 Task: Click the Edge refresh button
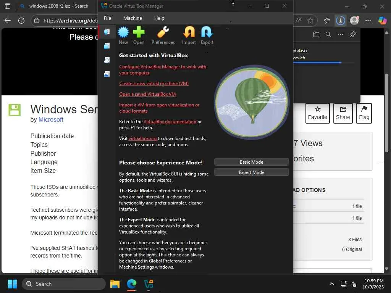click(21, 21)
